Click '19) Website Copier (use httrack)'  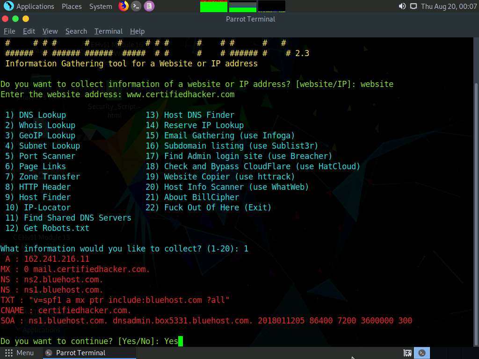click(220, 177)
